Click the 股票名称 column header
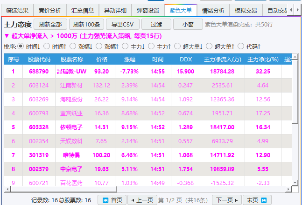Image resolution: width=302 pixels, height=205 pixels. (x=71, y=59)
